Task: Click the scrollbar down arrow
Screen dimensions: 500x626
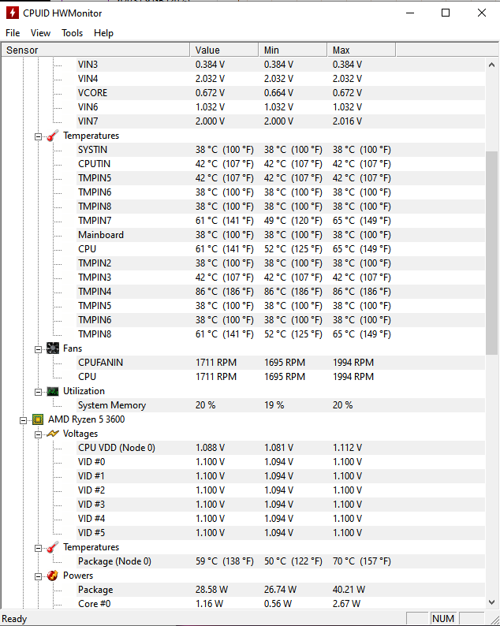Action: coord(491,602)
